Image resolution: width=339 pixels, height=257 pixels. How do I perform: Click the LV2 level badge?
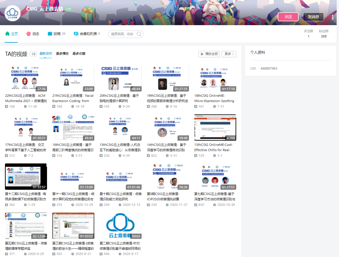(68, 9)
